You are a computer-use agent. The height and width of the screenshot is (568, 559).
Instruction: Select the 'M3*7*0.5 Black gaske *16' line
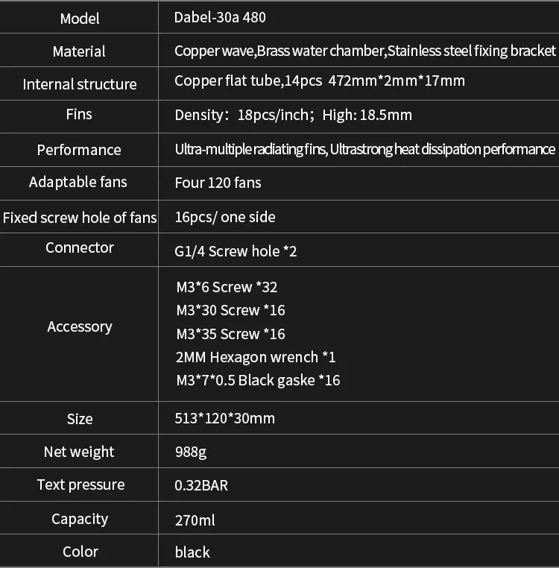[x=259, y=380]
